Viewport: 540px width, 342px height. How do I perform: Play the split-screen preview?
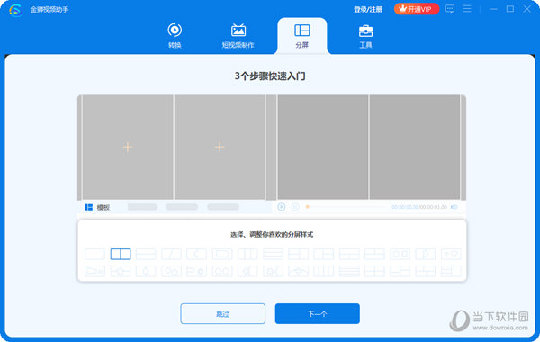[x=282, y=207]
